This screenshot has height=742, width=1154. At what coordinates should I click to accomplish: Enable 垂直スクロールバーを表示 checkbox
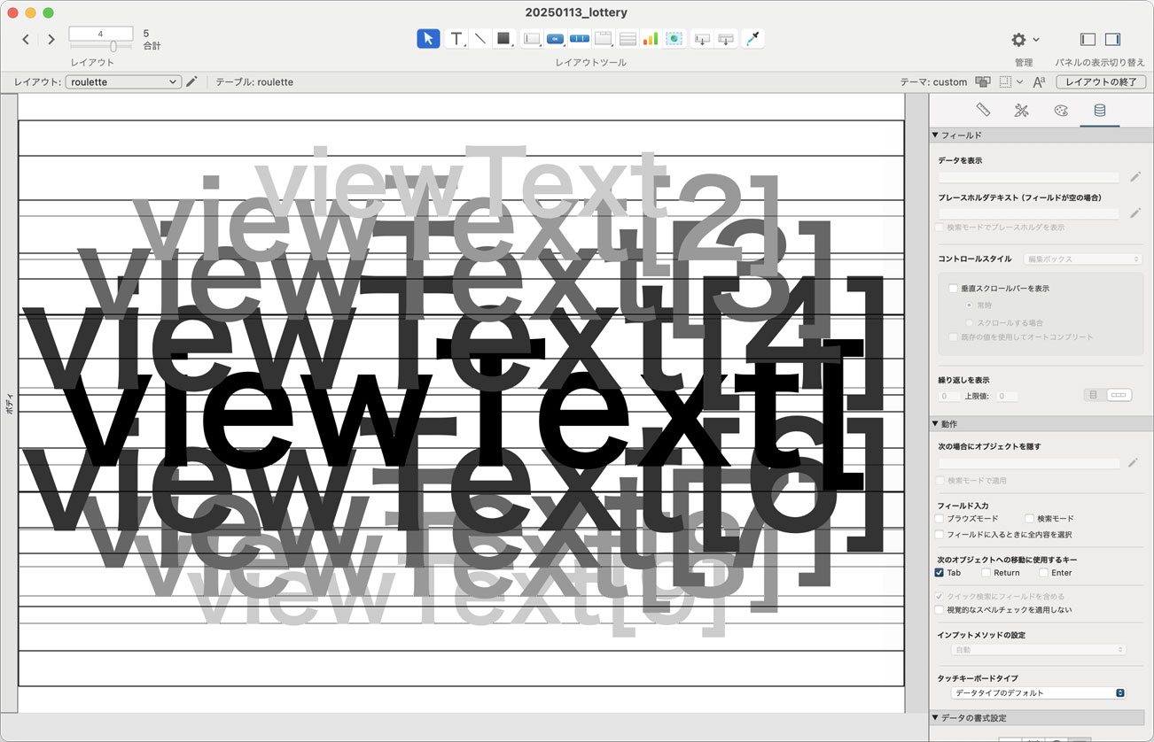954,289
